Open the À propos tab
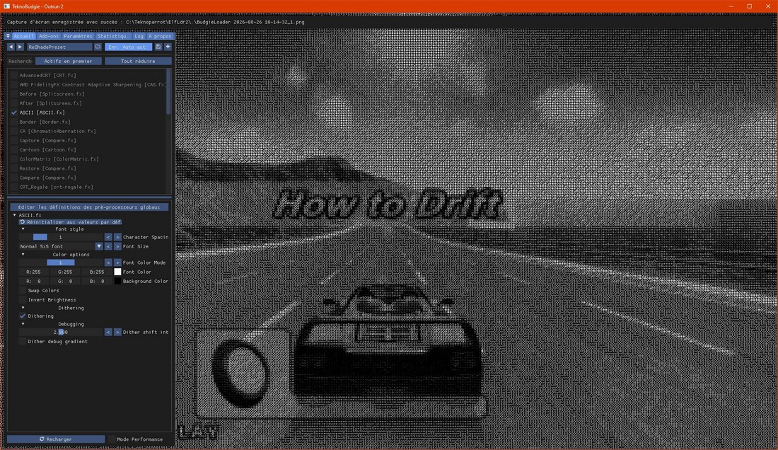 tap(160, 36)
